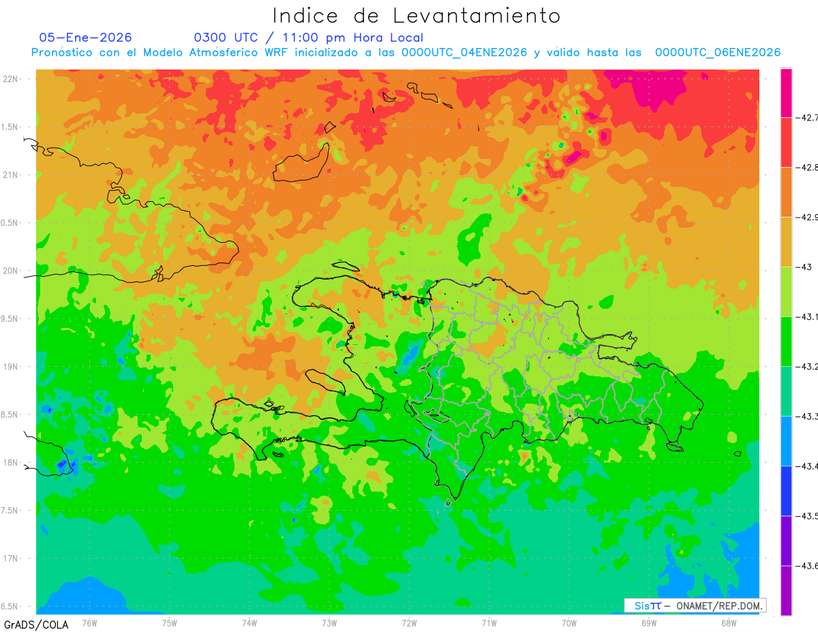Viewport: 818px width, 632px height.
Task: Click the blue segment between -43.4 and -43.5
Action: click(786, 491)
